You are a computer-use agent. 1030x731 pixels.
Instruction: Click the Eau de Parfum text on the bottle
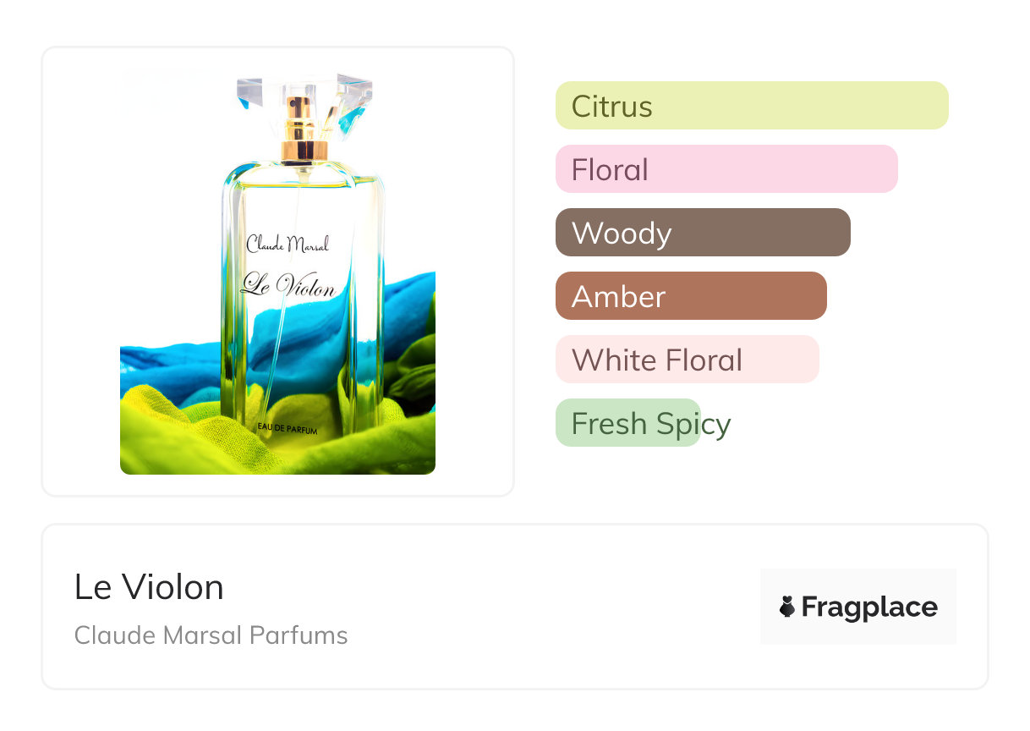[288, 431]
